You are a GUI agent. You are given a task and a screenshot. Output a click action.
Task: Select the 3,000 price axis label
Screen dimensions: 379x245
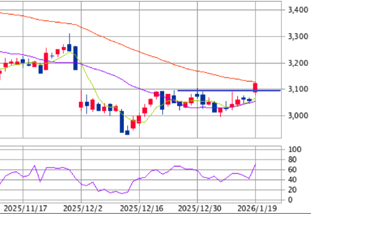298,116
